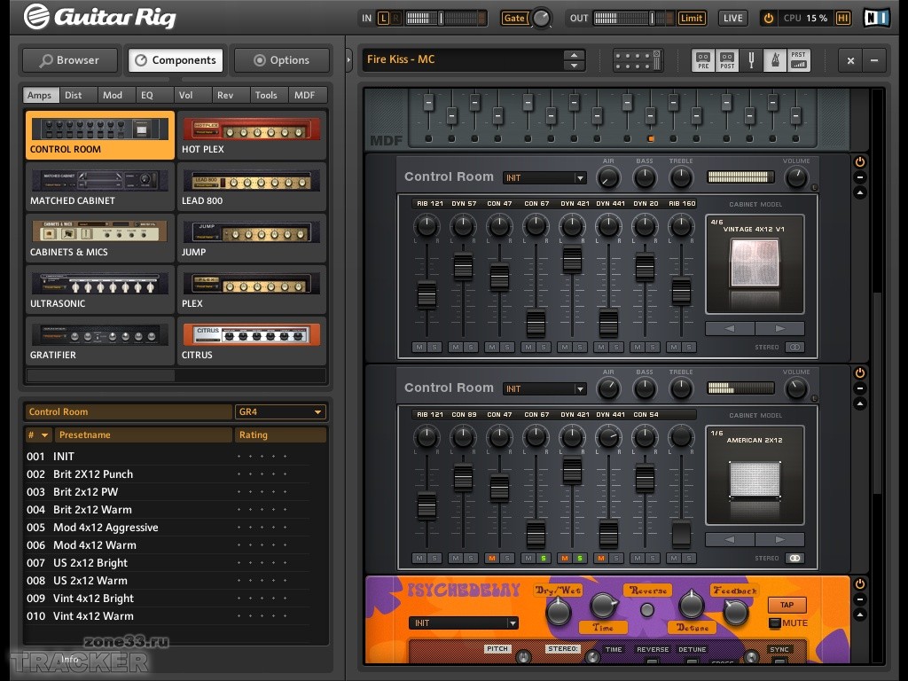908x681 pixels.
Task: Select the Matched Cabinet component
Action: pyautogui.click(x=99, y=186)
